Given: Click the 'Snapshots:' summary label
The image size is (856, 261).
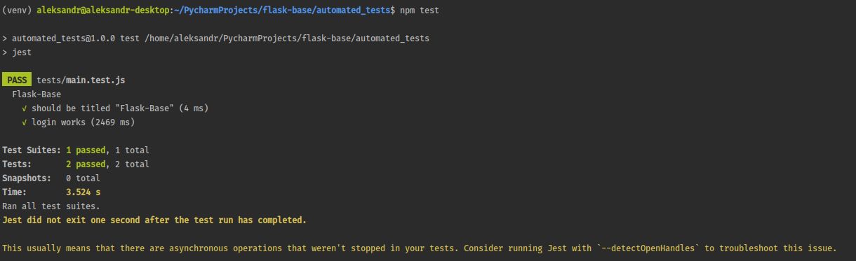Looking at the screenshot, I should (27, 178).
